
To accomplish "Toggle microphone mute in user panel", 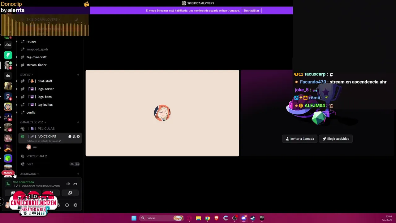I will pos(59,205).
